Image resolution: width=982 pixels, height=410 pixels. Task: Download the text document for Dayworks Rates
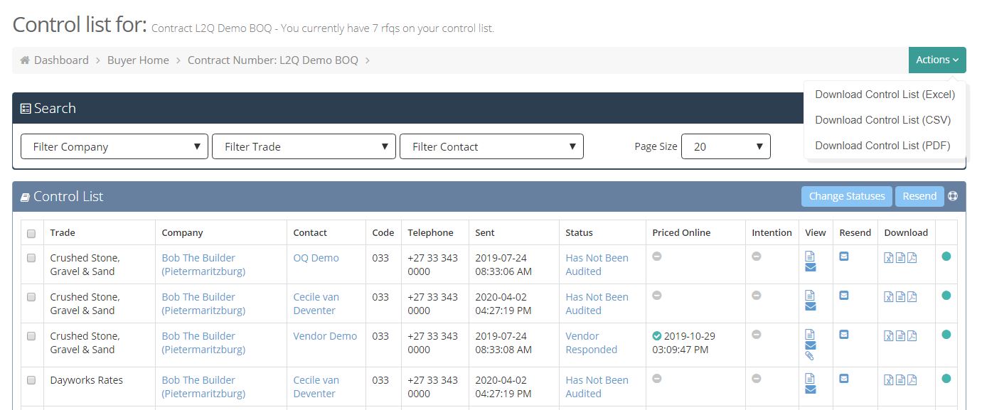(900, 379)
